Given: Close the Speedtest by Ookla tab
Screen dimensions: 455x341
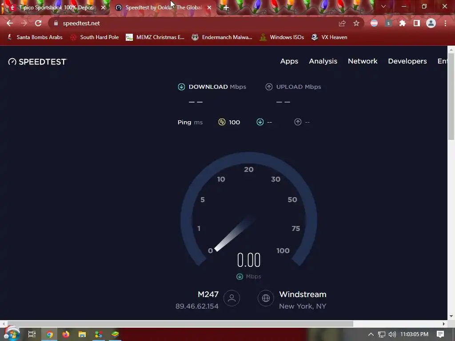Looking at the screenshot, I should [209, 8].
